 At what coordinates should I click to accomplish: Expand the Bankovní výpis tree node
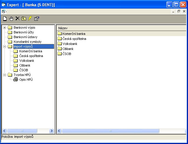4,27
